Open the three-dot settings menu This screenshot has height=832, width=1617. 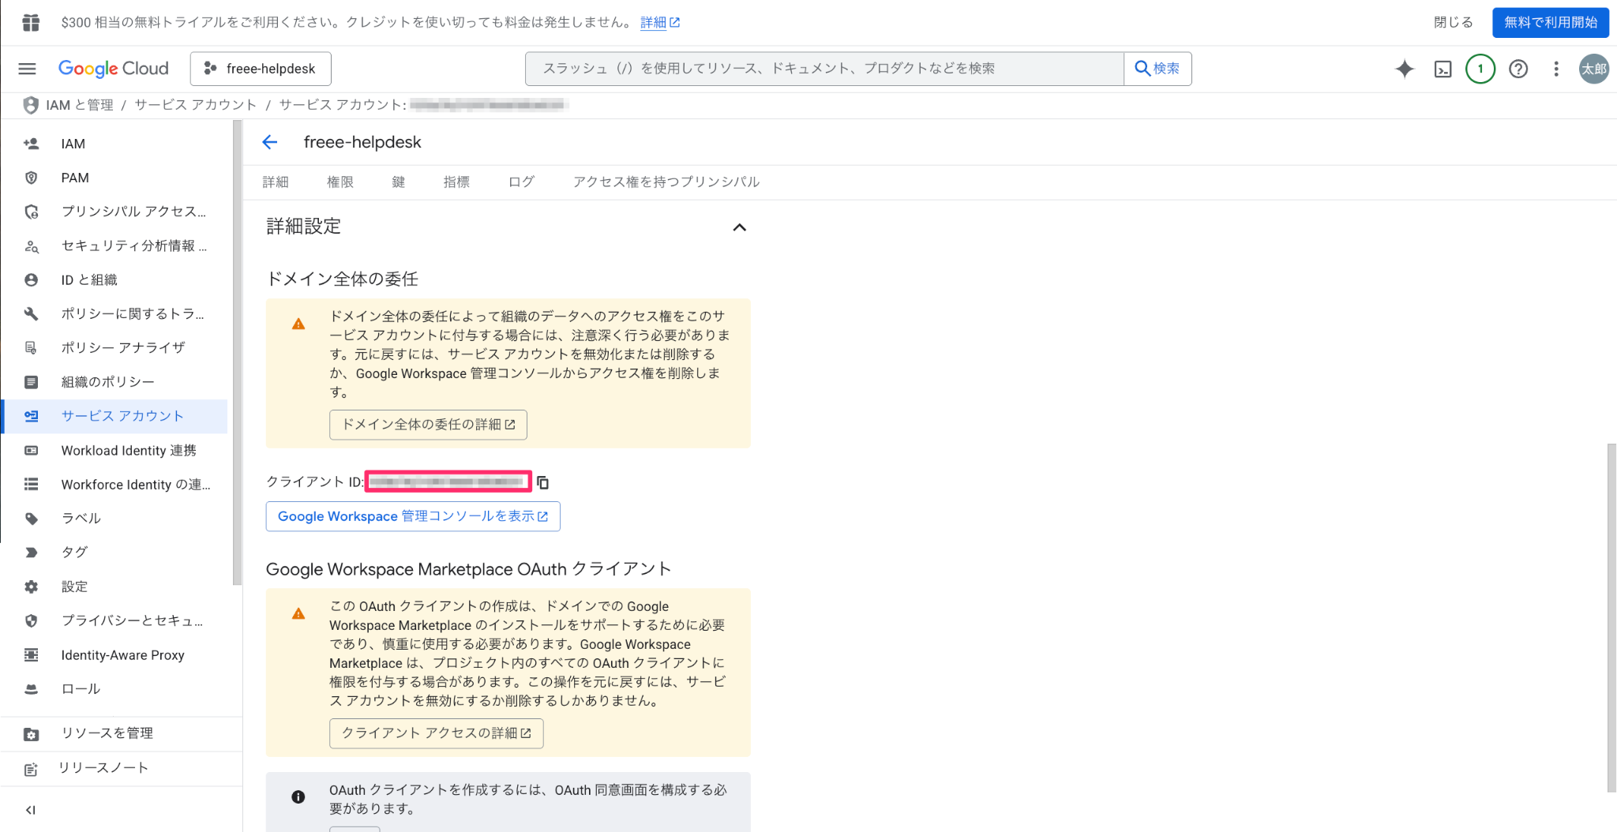[1556, 69]
